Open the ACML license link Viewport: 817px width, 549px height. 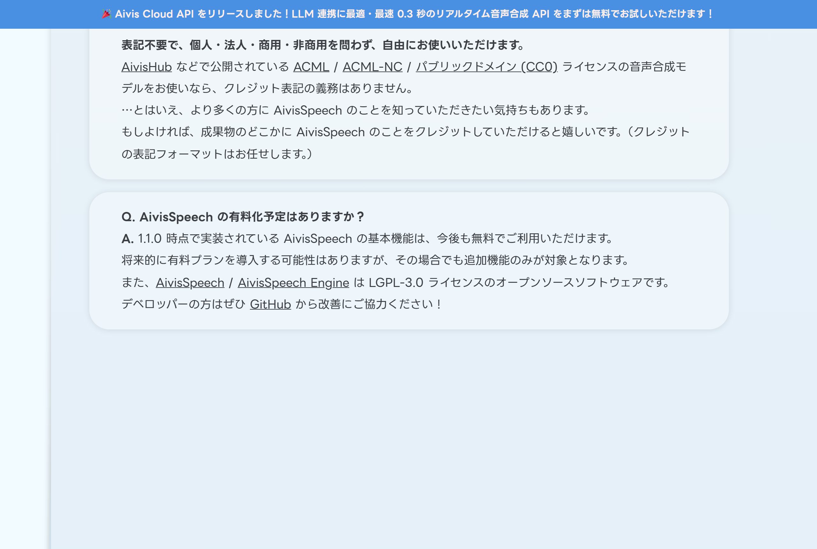(311, 66)
